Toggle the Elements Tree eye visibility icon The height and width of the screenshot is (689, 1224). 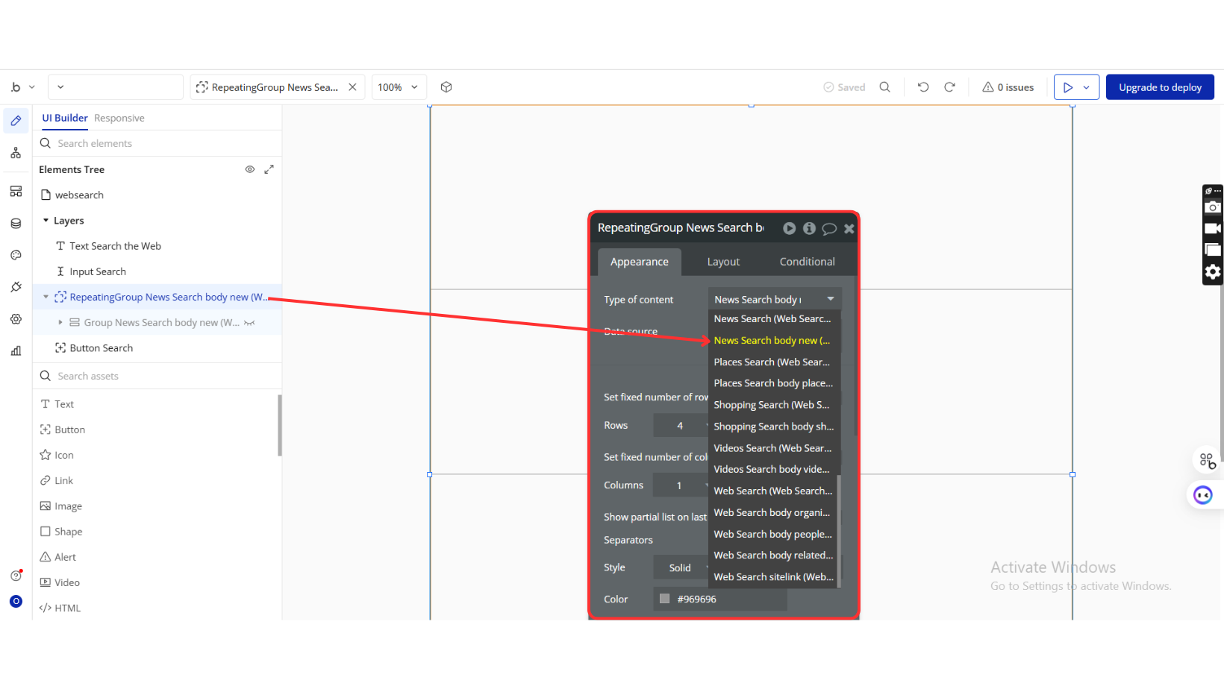click(250, 169)
